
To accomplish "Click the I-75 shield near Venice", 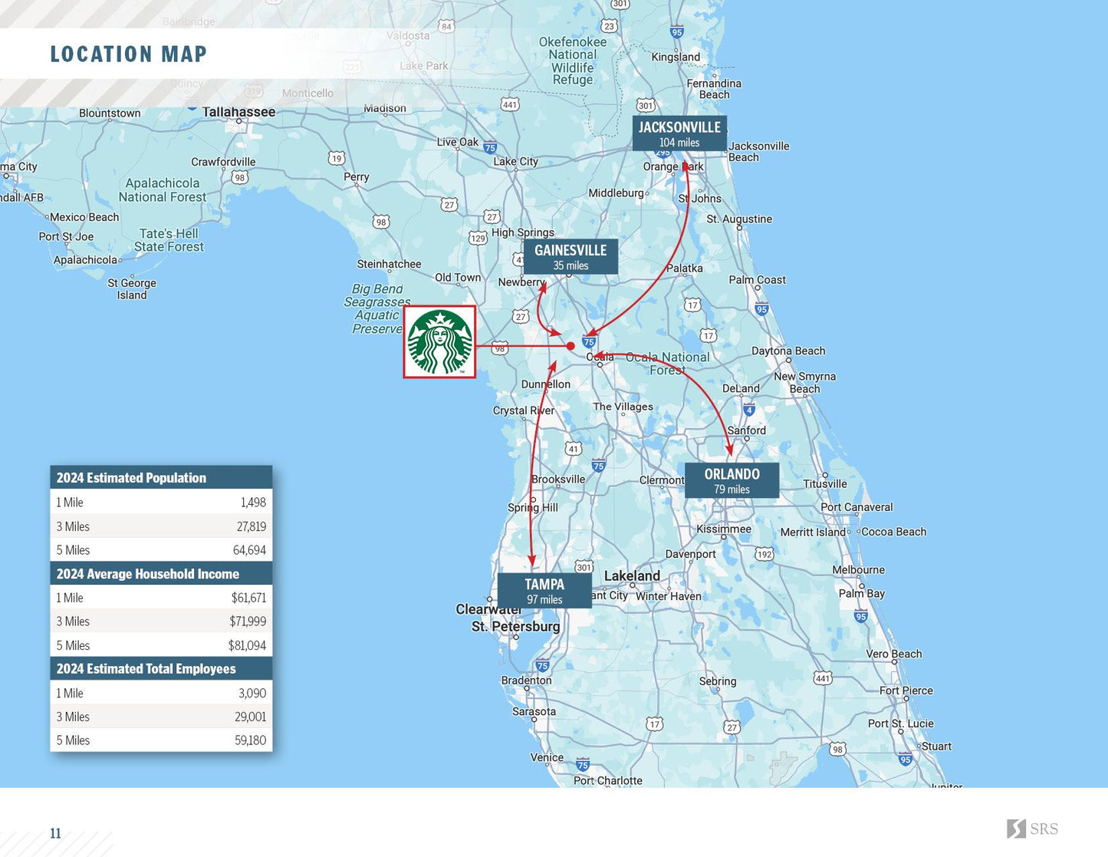I will coord(583,765).
